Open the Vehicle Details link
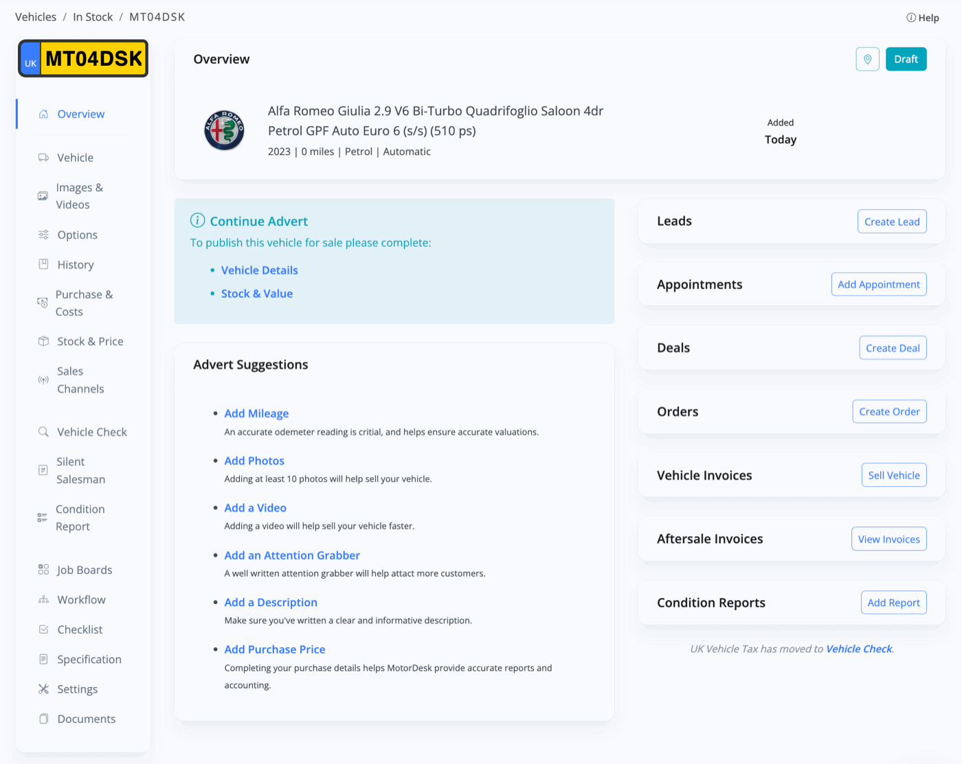 (x=260, y=270)
